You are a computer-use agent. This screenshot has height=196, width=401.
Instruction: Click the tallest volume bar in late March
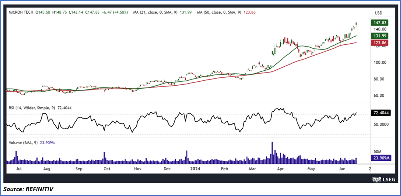pyautogui.click(x=272, y=153)
